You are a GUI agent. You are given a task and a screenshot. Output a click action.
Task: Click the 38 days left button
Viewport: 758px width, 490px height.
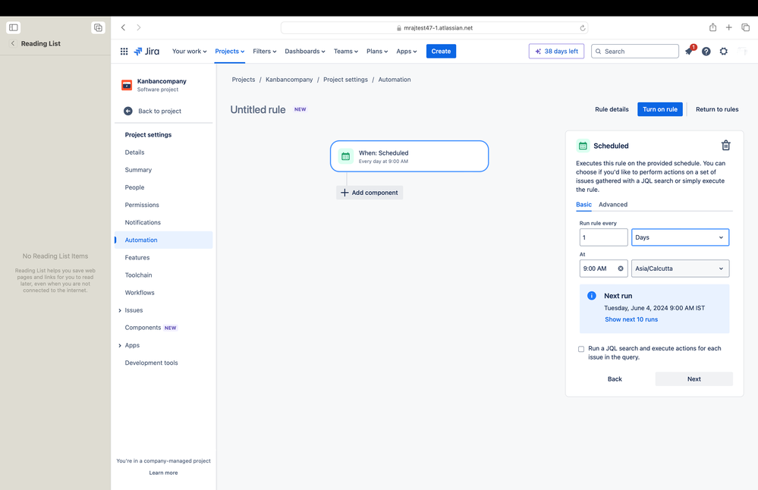tap(556, 52)
